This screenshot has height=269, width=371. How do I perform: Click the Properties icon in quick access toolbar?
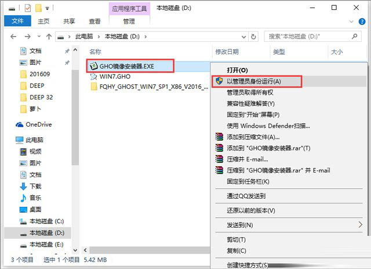(28, 8)
